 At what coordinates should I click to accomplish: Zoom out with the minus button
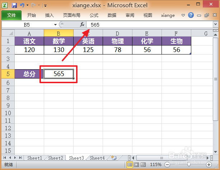[167, 165]
